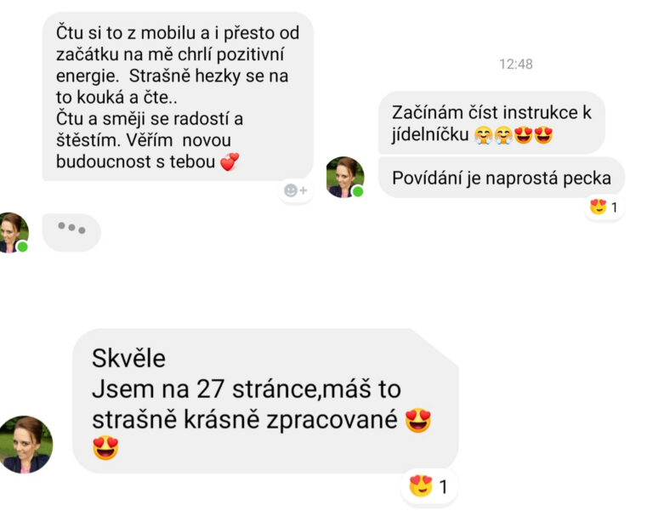Click the 12:48 timestamp
Image resolution: width=653 pixels, height=522 pixels.
coord(515,64)
